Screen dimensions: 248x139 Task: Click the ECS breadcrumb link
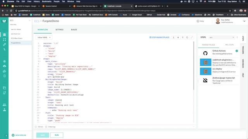point(37,21)
